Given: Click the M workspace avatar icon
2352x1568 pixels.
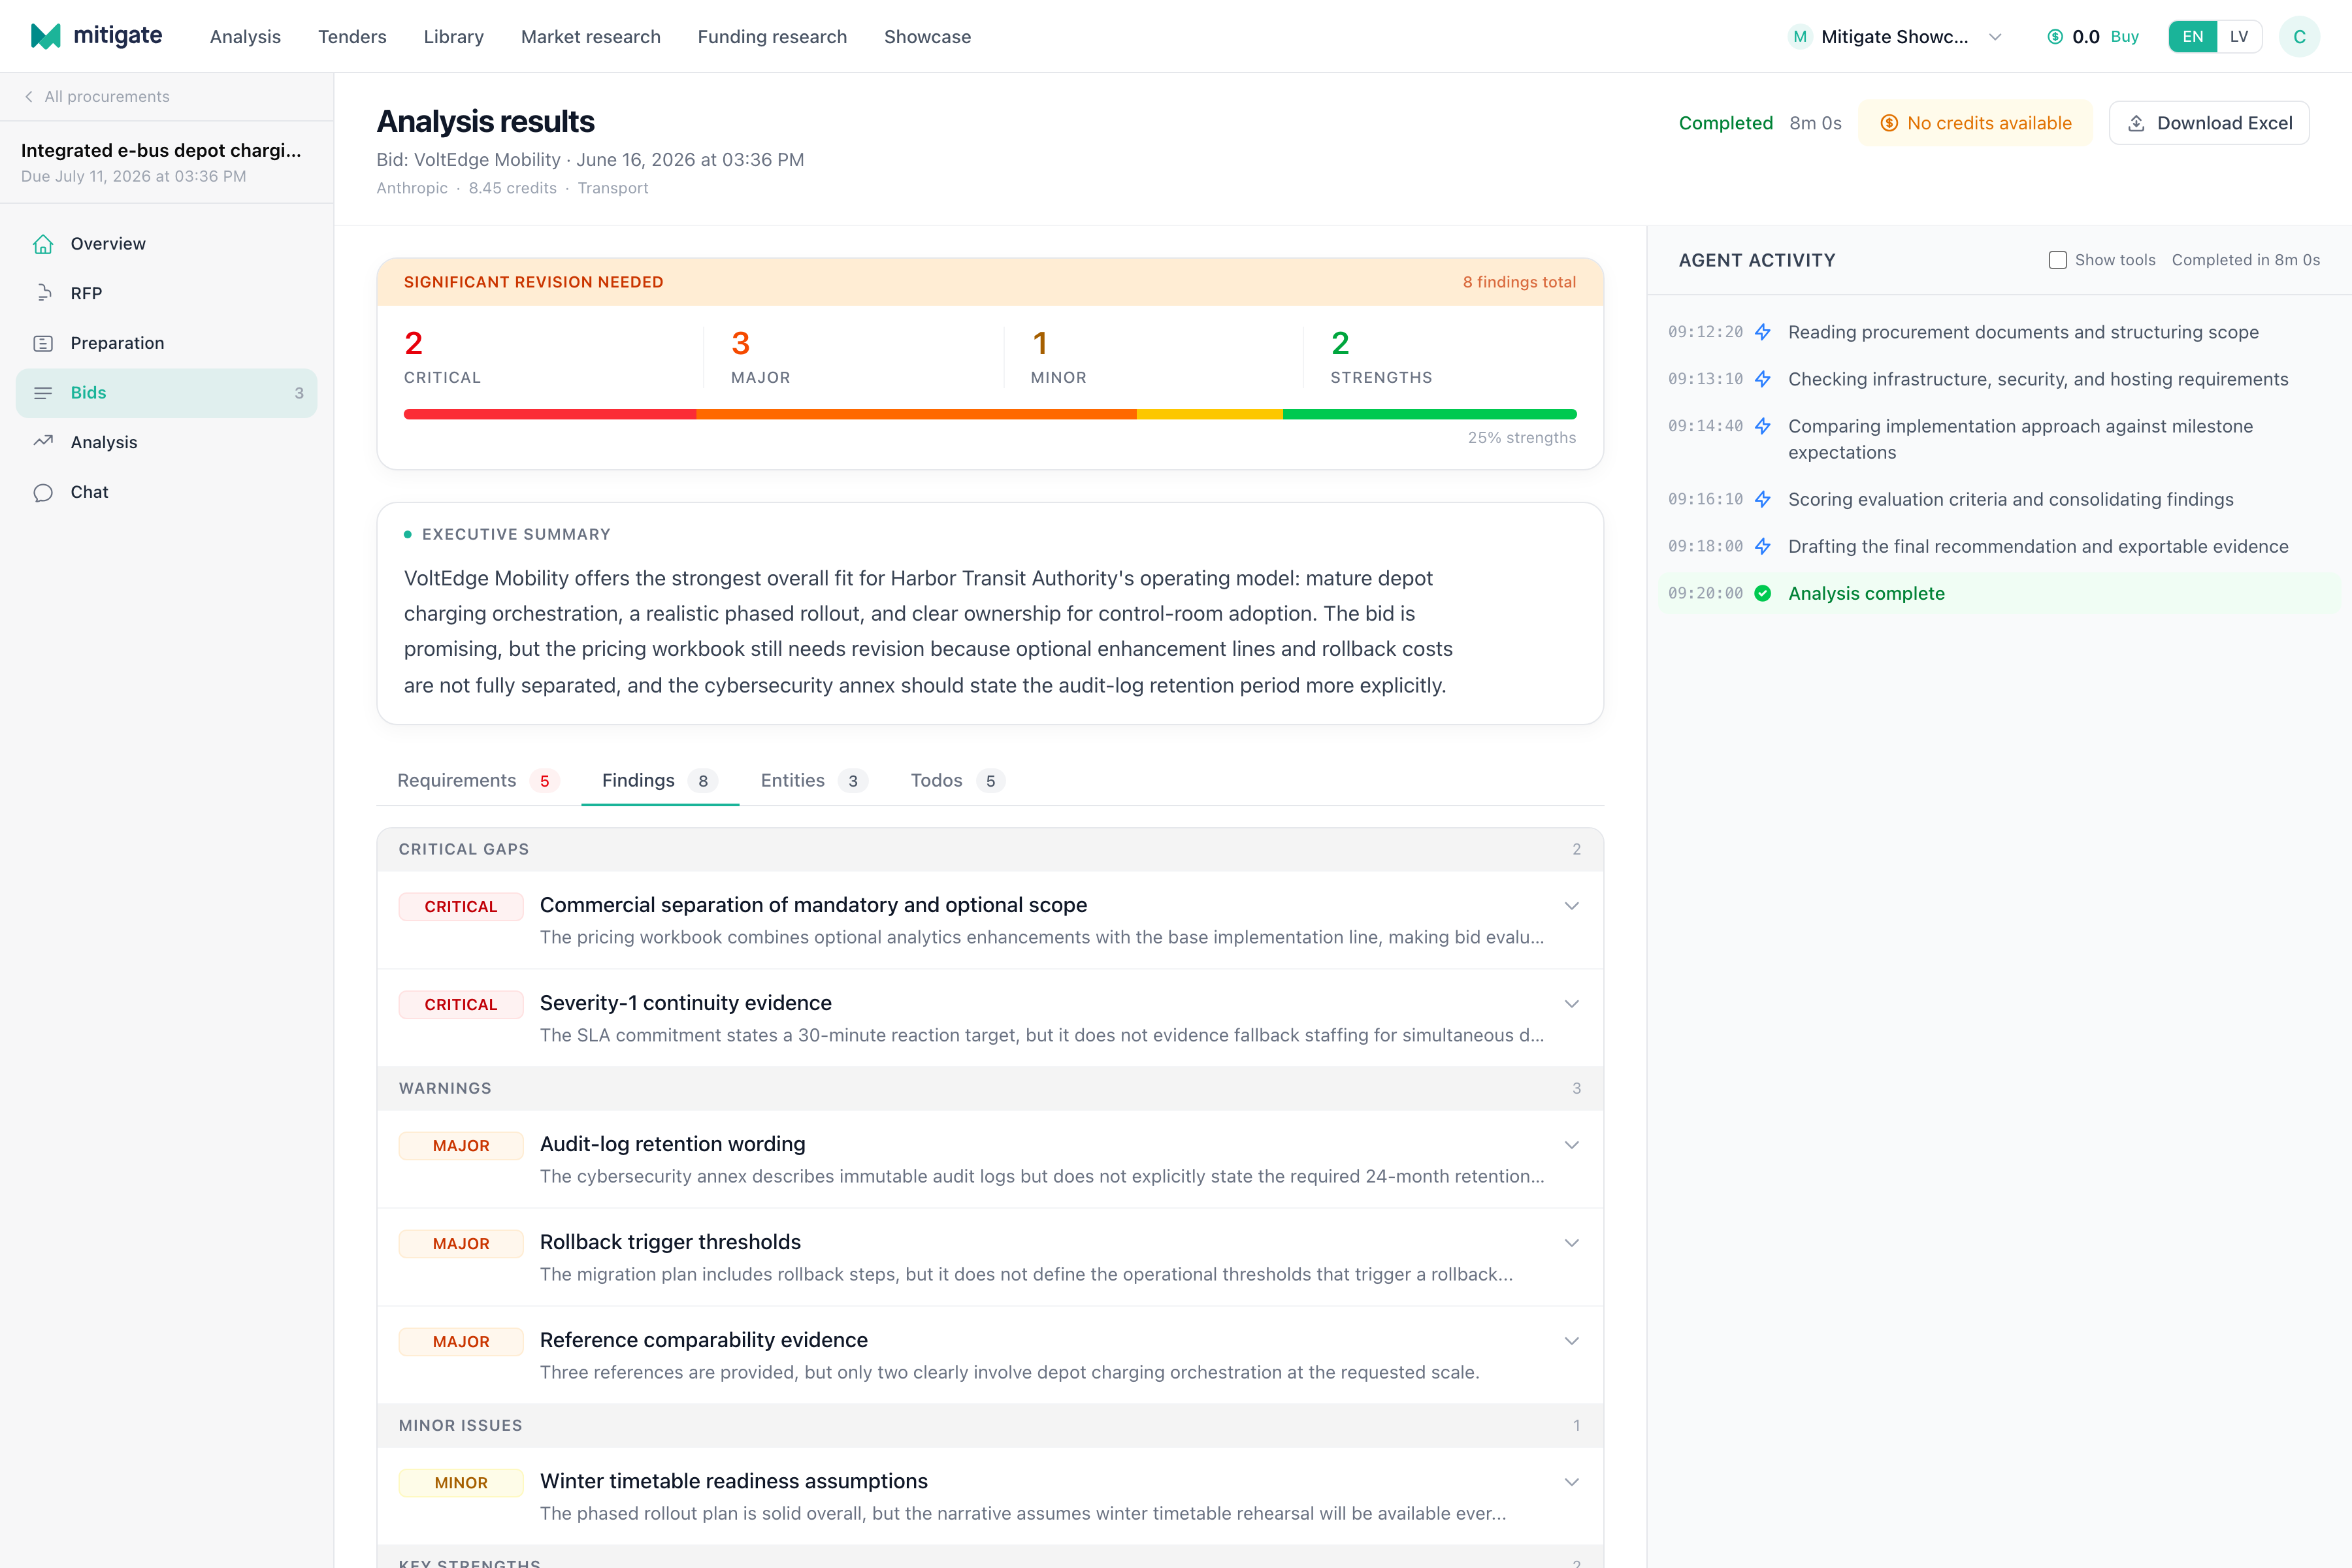Looking at the screenshot, I should pos(1800,37).
